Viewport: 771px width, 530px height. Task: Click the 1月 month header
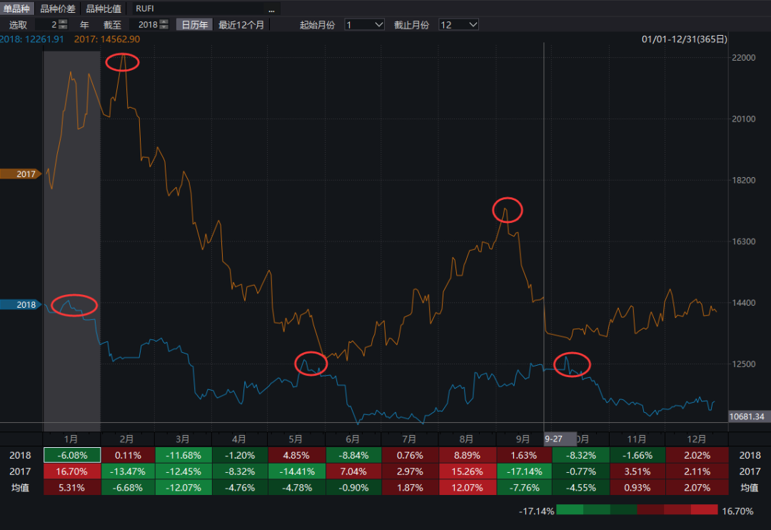71,439
